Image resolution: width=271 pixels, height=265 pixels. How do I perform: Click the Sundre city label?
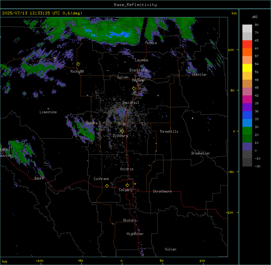tap(92, 123)
